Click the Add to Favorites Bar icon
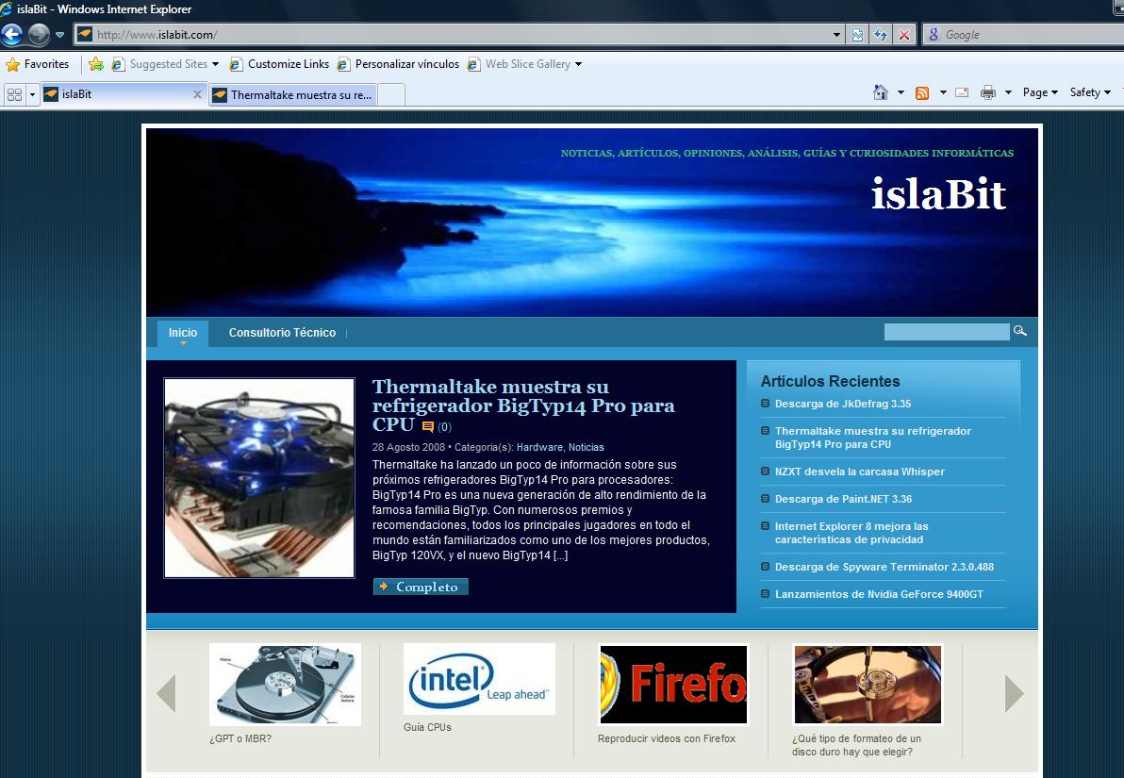1124x778 pixels. coord(96,64)
